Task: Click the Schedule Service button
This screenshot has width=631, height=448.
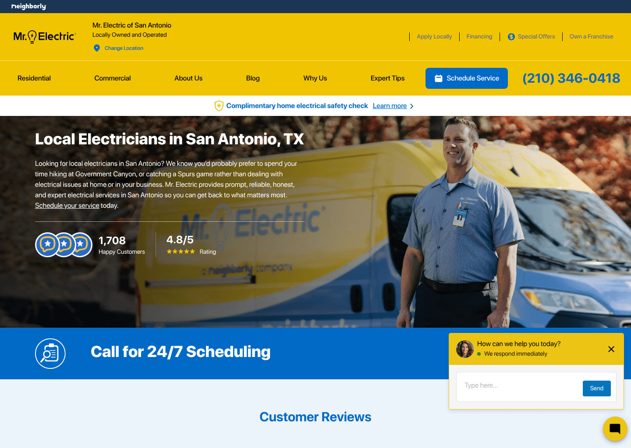Action: tap(467, 78)
